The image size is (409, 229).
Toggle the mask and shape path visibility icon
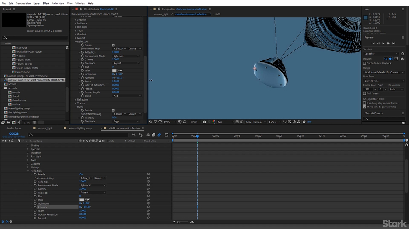click(x=184, y=122)
